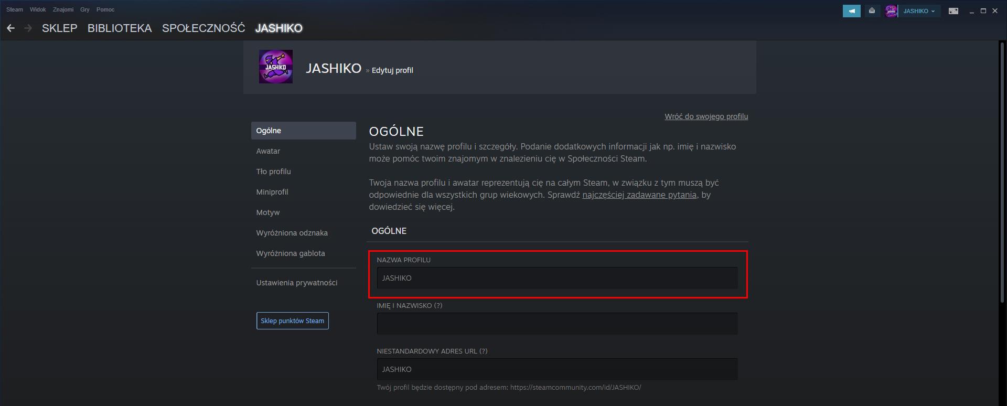The height and width of the screenshot is (406, 1007).
Task: Expand the JASHIKO account dropdown
Action: (919, 11)
